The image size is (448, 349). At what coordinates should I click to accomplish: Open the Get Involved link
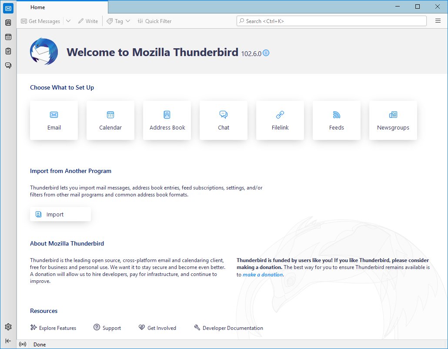click(x=157, y=328)
